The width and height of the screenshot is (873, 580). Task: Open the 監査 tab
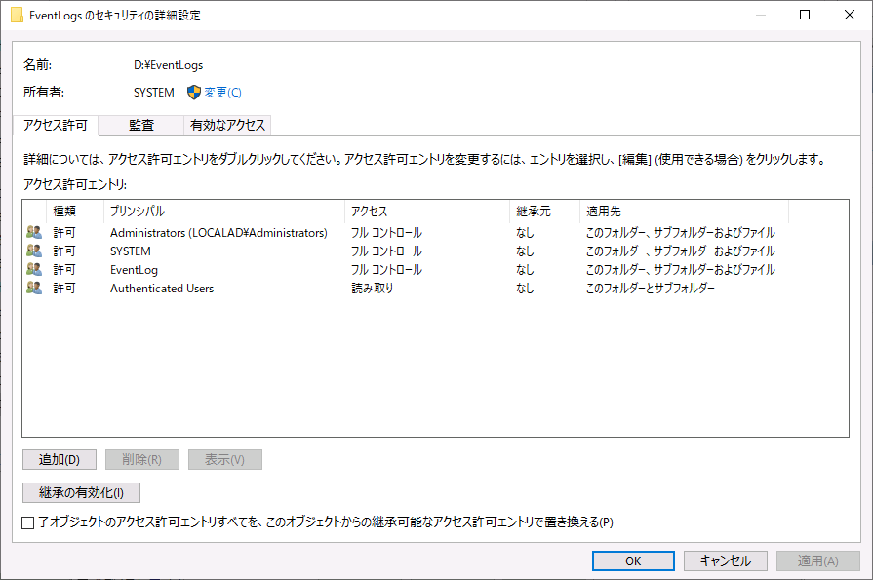point(140,125)
